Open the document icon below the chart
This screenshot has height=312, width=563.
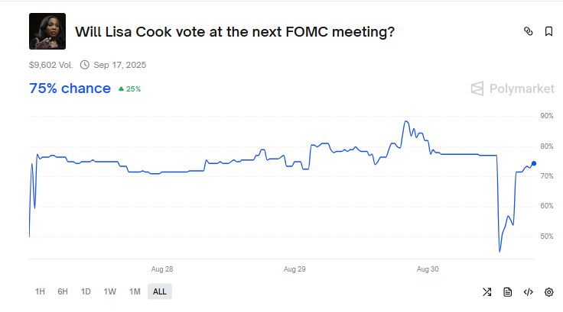pos(508,291)
